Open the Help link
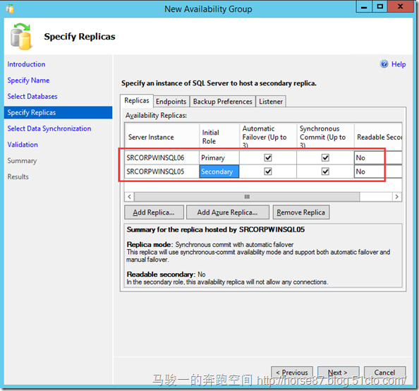The height and width of the screenshot is (391, 419). [399, 64]
